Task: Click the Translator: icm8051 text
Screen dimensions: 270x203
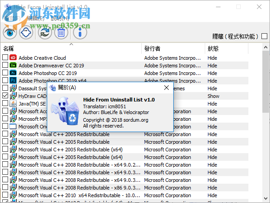Action: [104, 106]
